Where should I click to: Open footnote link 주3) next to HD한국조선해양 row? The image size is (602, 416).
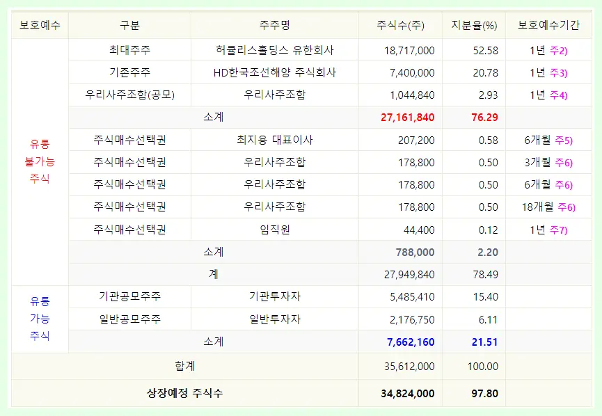tap(560, 72)
